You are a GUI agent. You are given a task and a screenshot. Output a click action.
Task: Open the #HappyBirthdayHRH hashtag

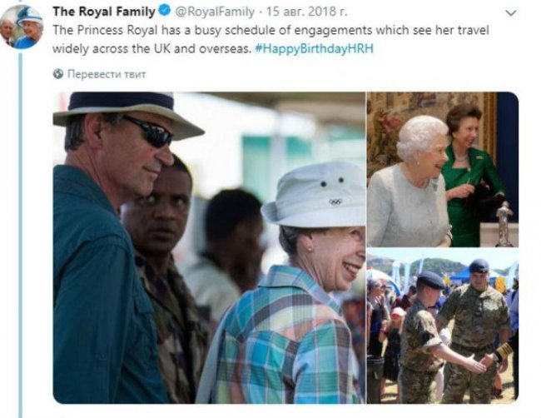click(314, 48)
